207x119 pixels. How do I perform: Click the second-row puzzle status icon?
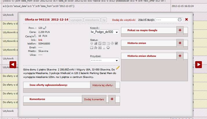tap(96, 48)
